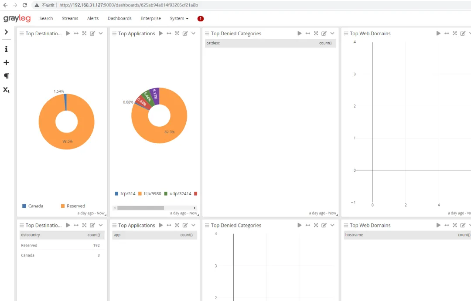Toggle the Canada legend color swatch
Viewport: 471px width, 301px height.
point(24,206)
